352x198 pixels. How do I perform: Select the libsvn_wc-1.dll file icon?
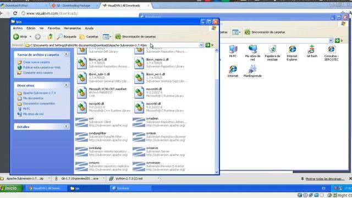pos(139,78)
